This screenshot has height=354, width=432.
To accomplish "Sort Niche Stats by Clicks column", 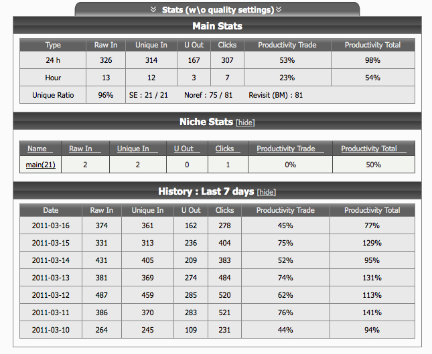I will [x=224, y=149].
